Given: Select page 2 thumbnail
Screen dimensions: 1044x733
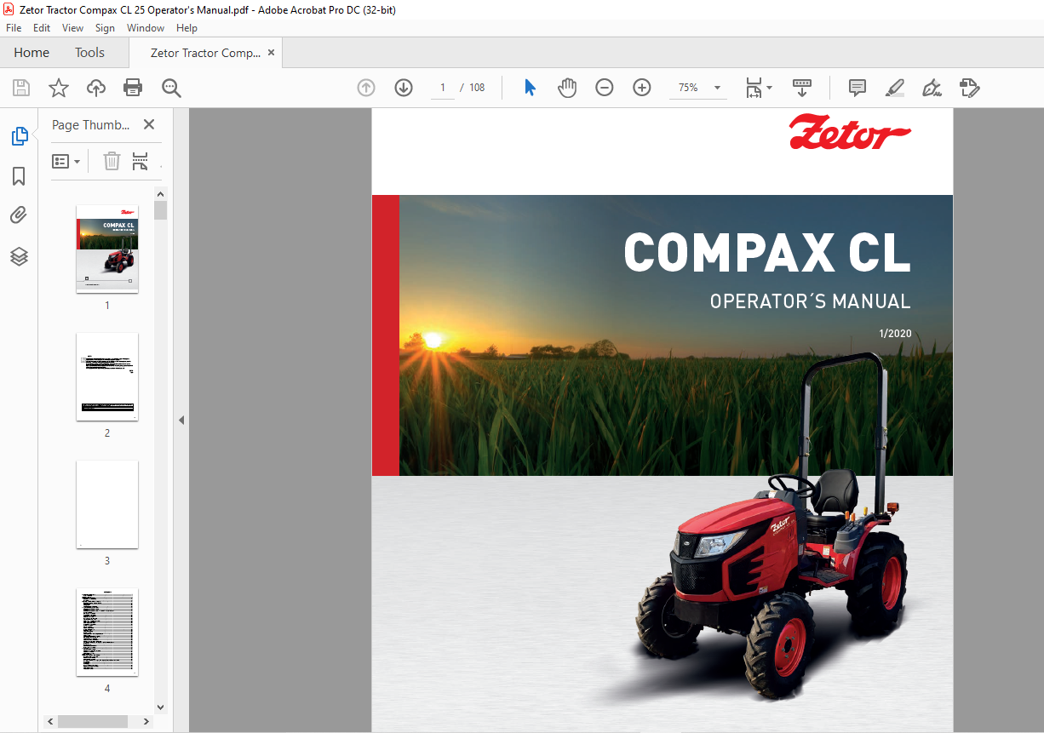Looking at the screenshot, I should click(x=107, y=376).
